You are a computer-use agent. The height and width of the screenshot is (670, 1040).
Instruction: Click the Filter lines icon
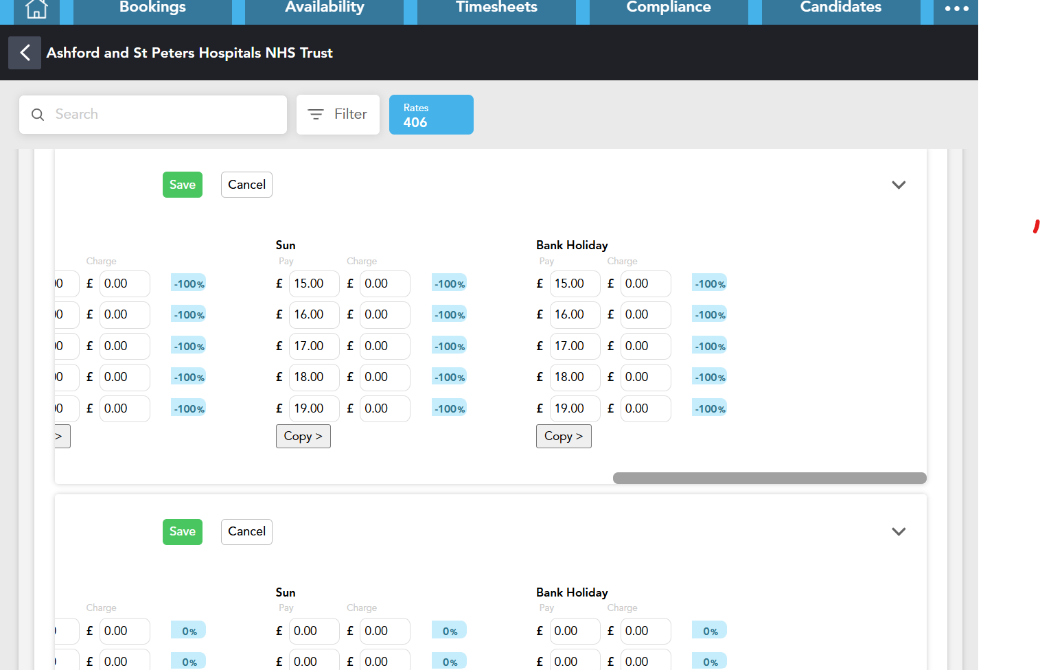click(316, 115)
